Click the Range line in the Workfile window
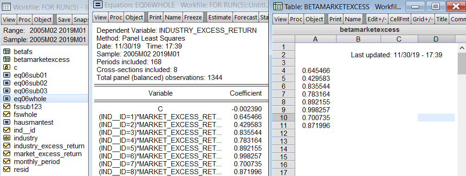The image size is (466, 176). pyautogui.click(x=45, y=30)
